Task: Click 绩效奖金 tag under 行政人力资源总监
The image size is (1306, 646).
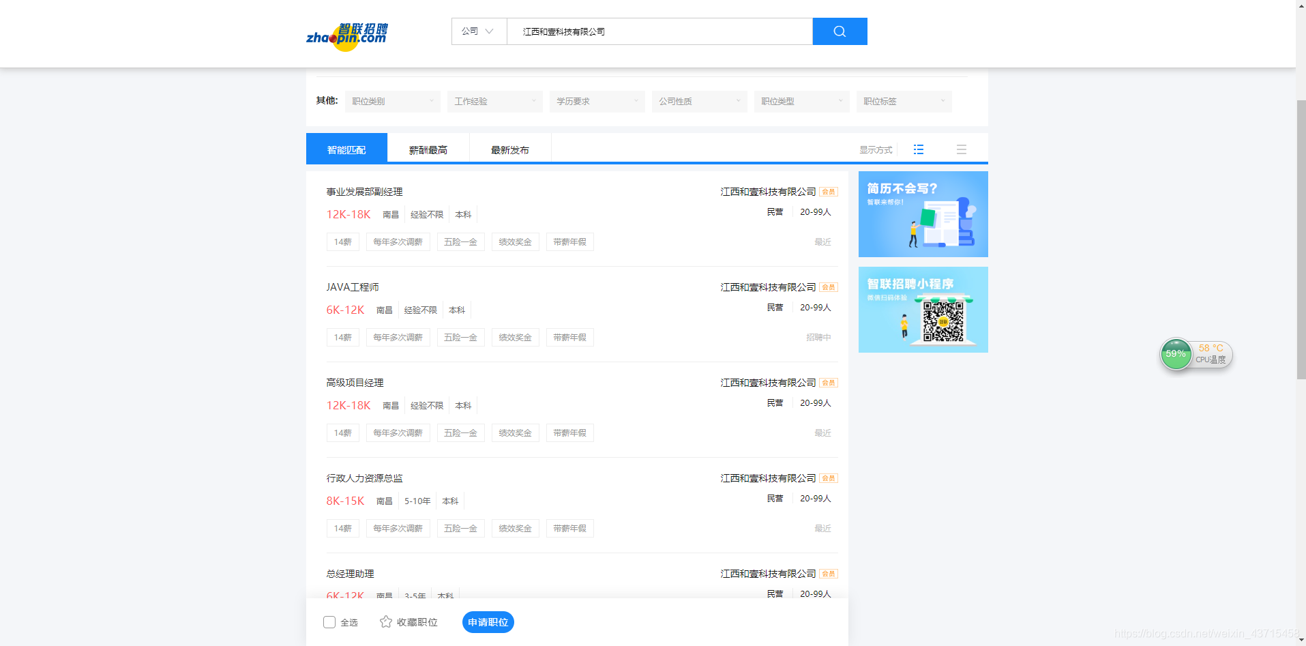Action: [516, 529]
